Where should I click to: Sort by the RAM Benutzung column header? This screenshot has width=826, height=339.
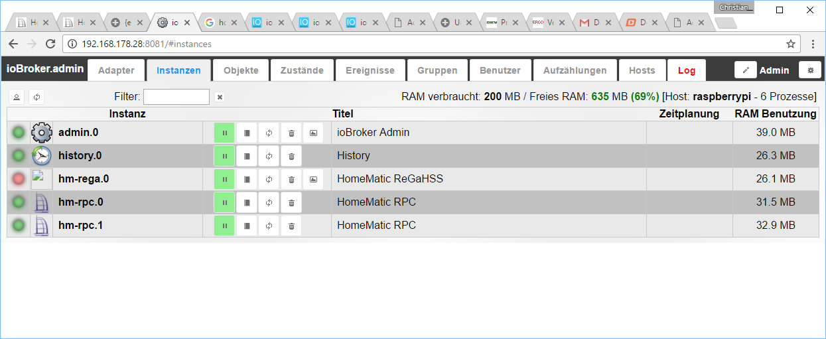(x=775, y=114)
